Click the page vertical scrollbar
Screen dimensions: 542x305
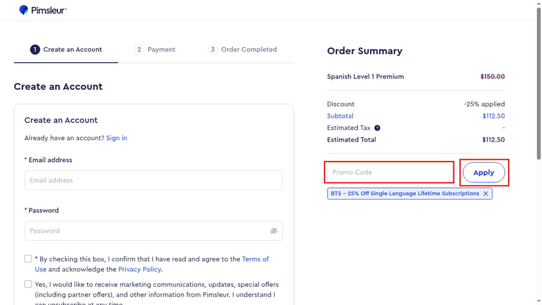pos(539,83)
